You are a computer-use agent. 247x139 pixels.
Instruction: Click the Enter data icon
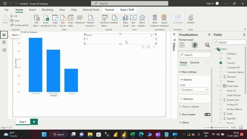tap(70, 20)
